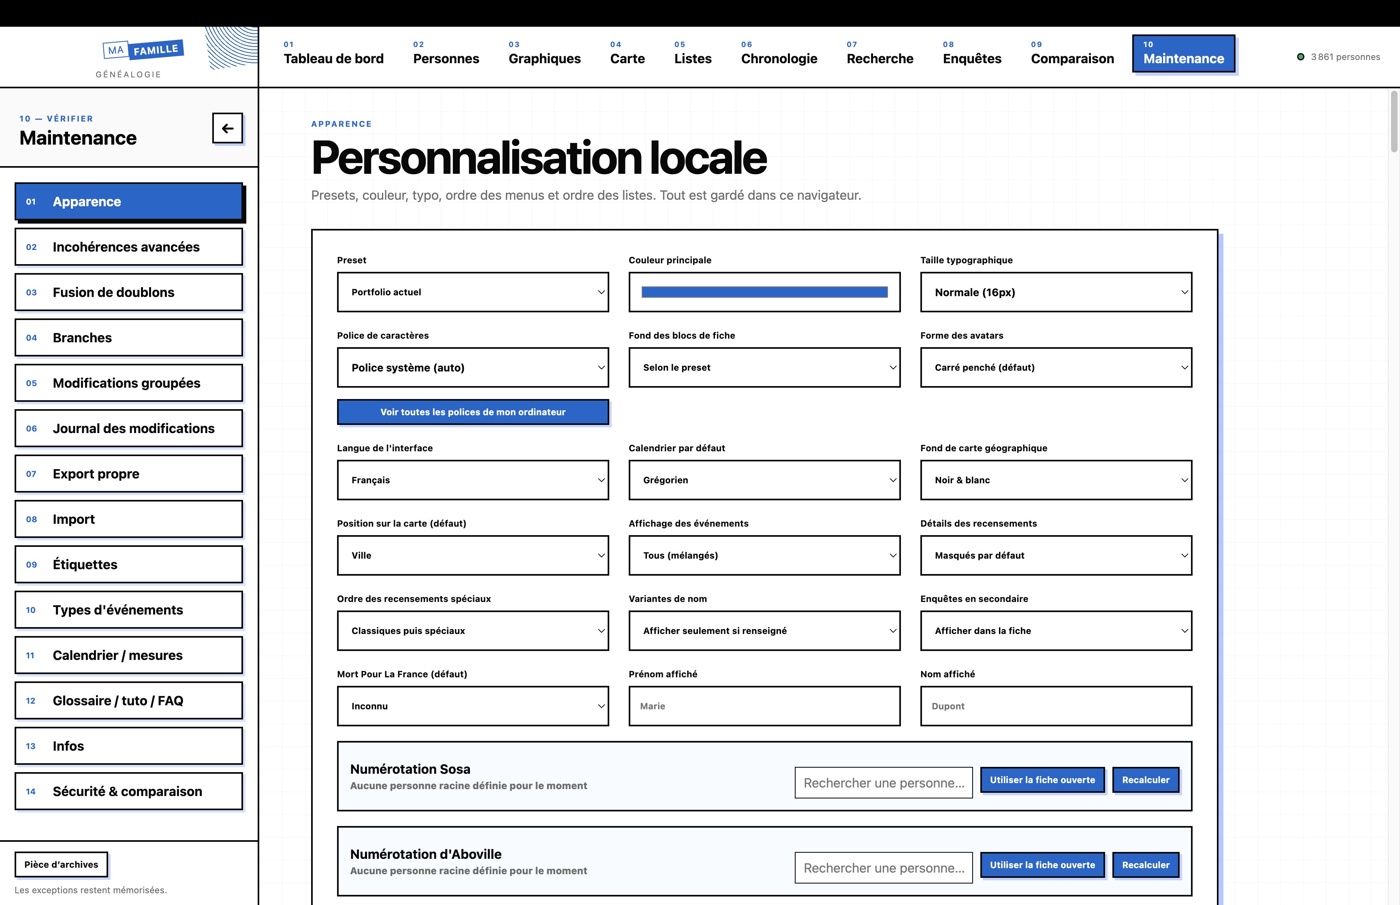Open the Preset dropdown showing Portfolio actuel
This screenshot has height=905, width=1400.
tap(472, 292)
